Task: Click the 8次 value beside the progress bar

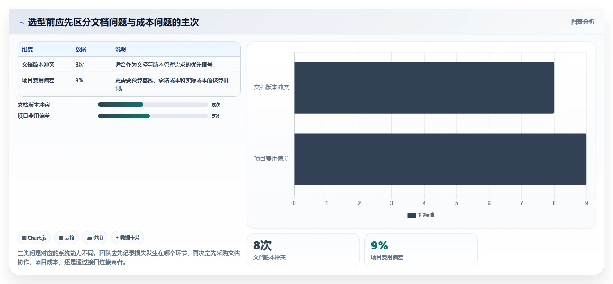Action: click(x=216, y=105)
